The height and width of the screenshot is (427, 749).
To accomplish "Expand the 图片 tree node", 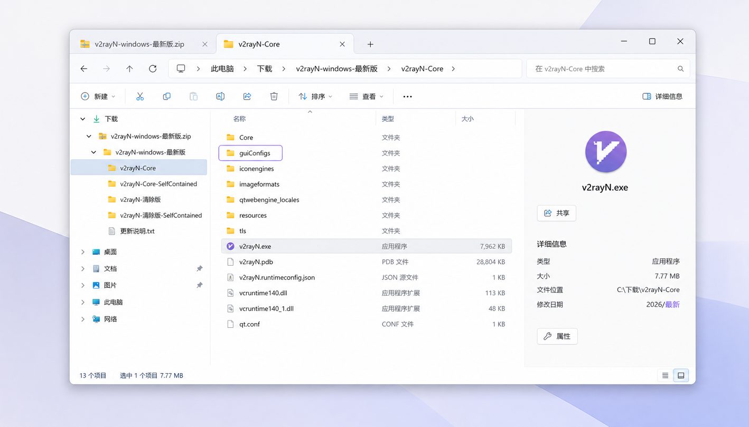I will [x=83, y=285].
